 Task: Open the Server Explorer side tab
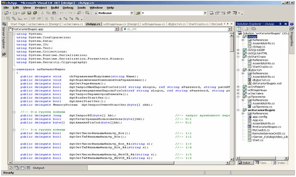(3, 36)
